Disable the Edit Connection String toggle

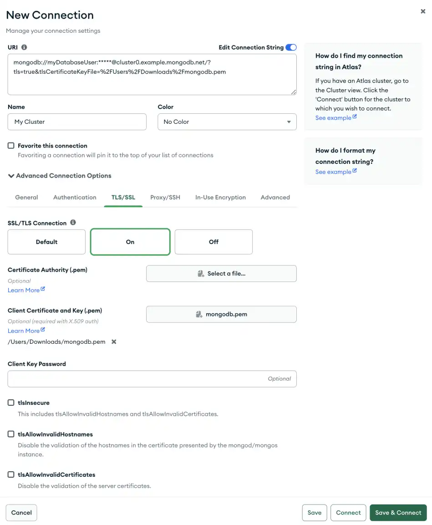click(291, 47)
